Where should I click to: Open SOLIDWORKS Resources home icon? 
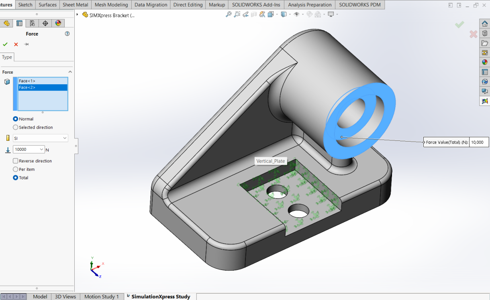485,24
